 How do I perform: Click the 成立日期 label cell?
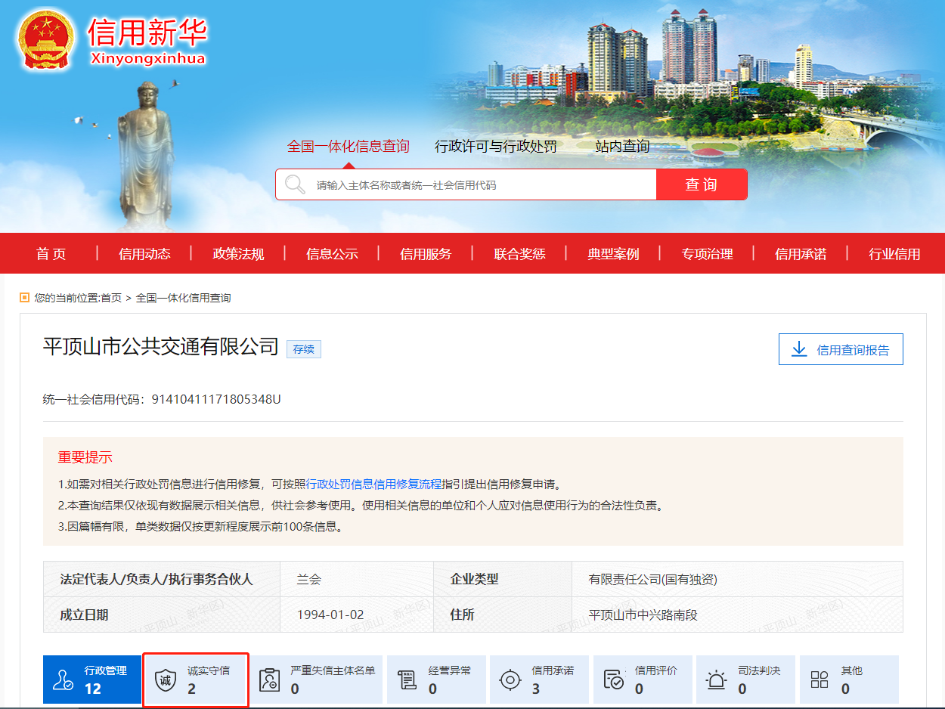(162, 615)
